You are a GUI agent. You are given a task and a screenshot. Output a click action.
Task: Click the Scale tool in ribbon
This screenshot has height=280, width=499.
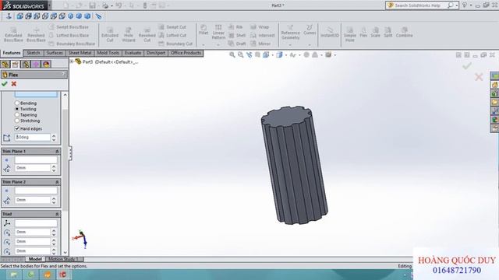point(375,32)
